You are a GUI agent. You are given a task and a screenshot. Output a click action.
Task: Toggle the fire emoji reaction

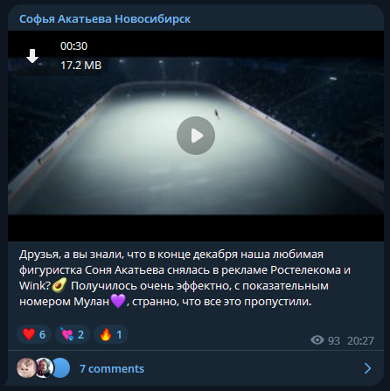pyautogui.click(x=111, y=334)
